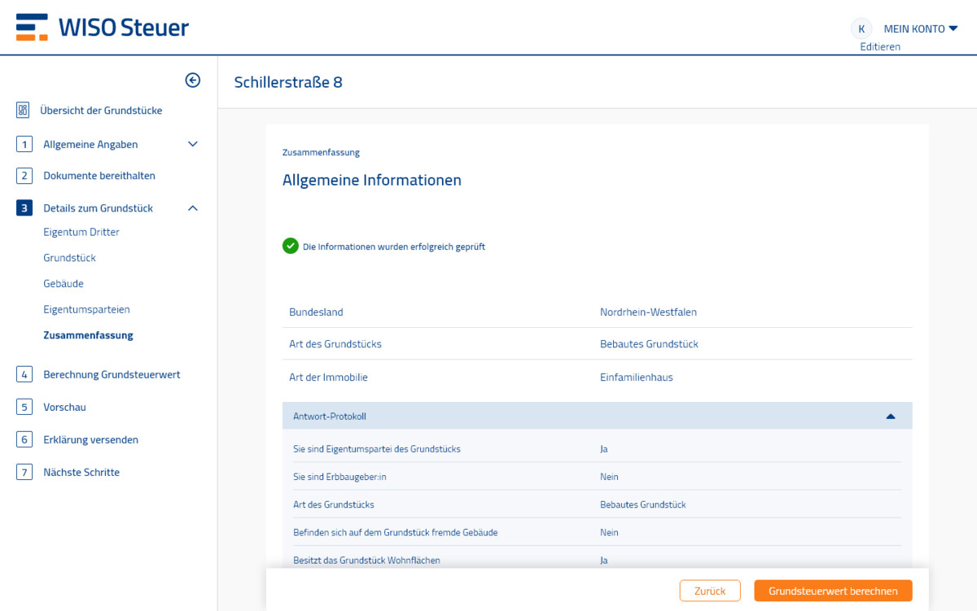Screen dimensions: 977x611
Task: Select Grundstück sub-item
Action: pyautogui.click(x=69, y=258)
